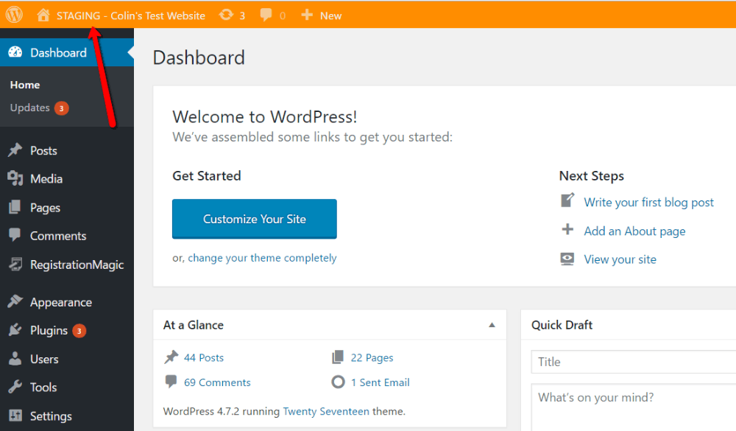This screenshot has width=736, height=431.
Task: Open the Plugins menu in sidebar
Action: tap(49, 331)
